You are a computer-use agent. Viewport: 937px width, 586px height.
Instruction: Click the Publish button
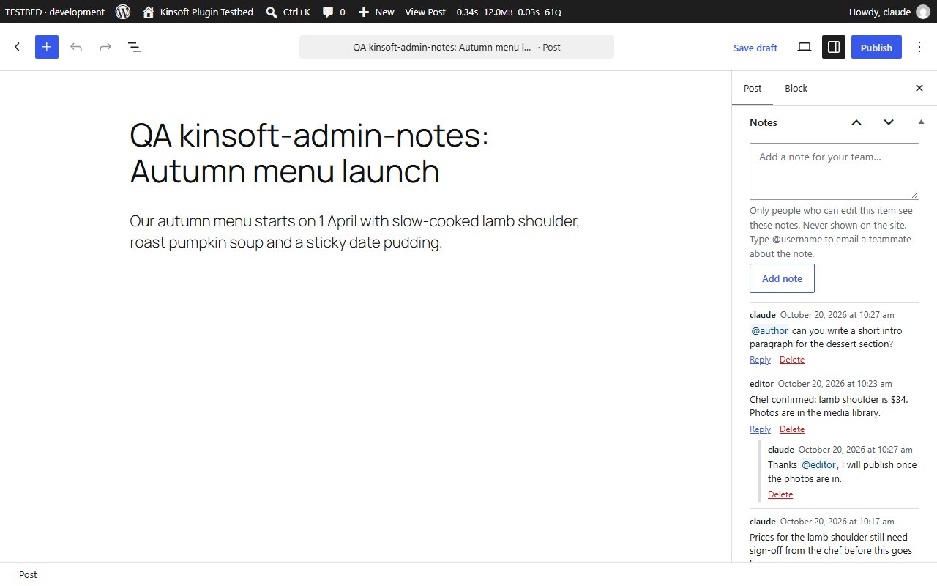coord(876,47)
